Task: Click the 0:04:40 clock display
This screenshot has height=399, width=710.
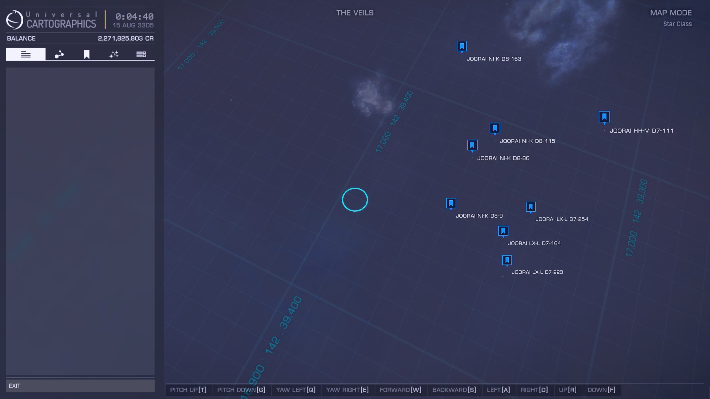Action: 135,17
